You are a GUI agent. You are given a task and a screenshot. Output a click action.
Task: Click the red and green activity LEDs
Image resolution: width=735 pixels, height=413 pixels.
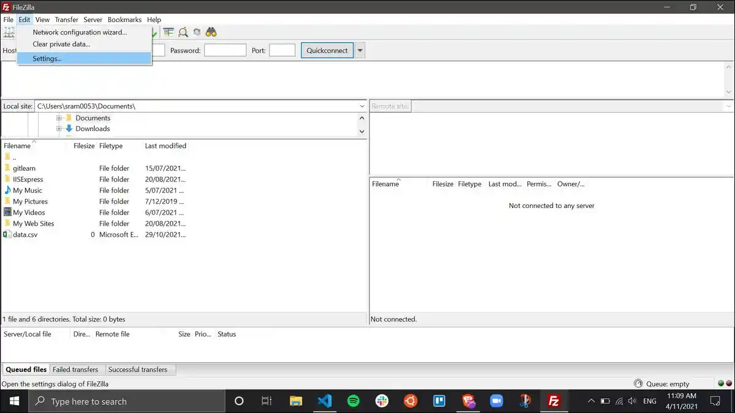coord(725,384)
